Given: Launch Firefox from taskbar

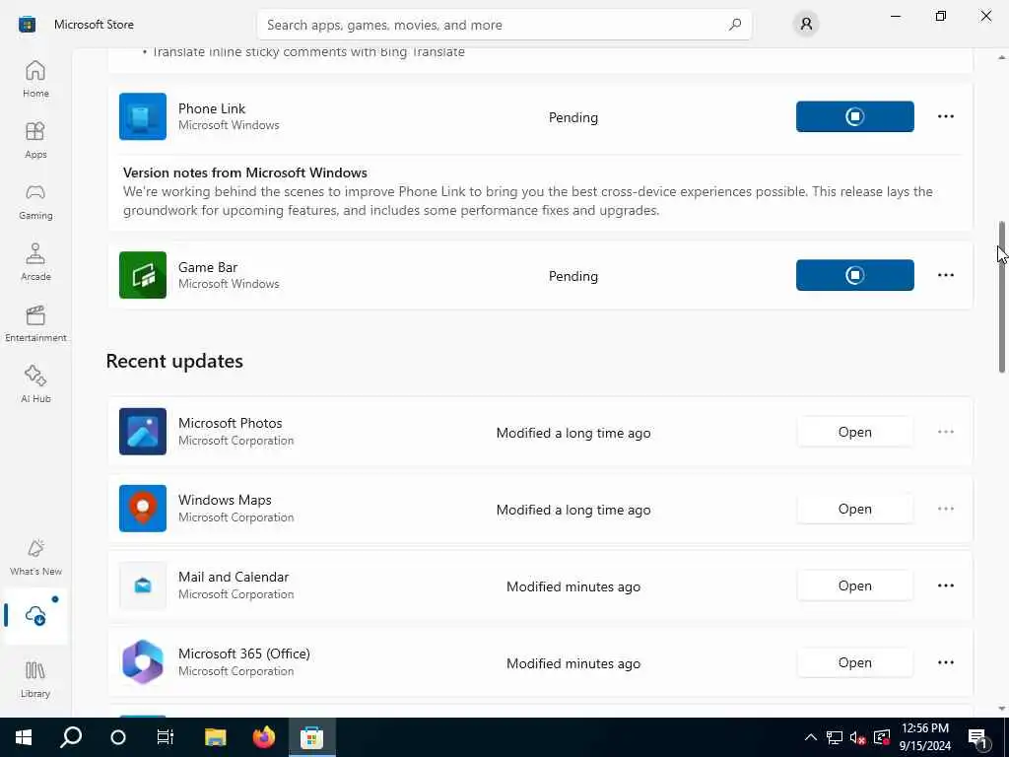Looking at the screenshot, I should (263, 737).
